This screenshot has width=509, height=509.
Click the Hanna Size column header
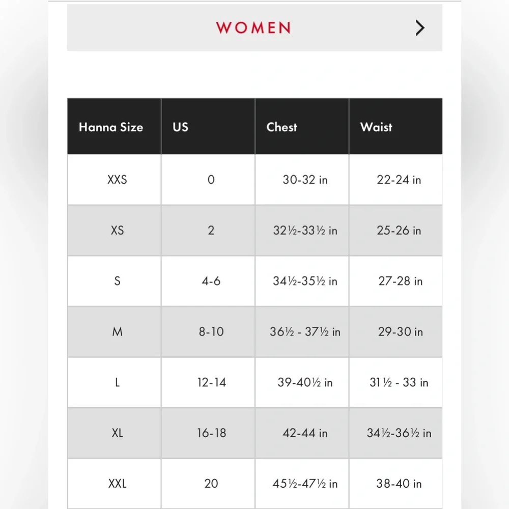pos(111,127)
